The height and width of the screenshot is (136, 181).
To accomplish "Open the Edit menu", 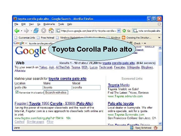I will (23, 24).
